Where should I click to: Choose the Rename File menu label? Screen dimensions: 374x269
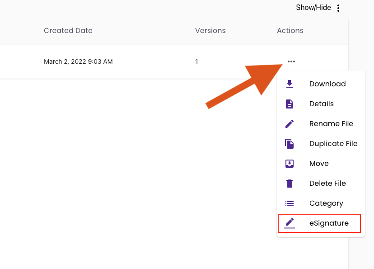pos(331,124)
